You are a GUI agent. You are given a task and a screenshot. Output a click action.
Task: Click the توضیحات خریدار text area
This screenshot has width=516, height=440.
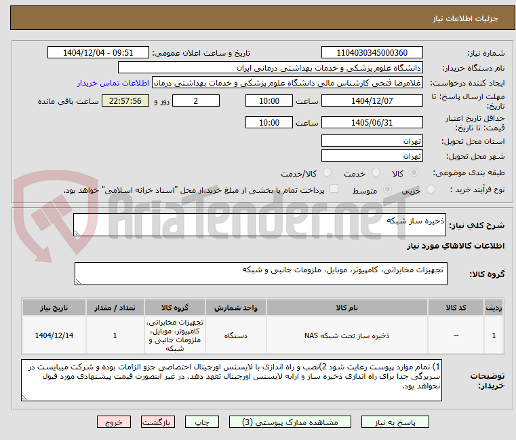pyautogui.click(x=231, y=380)
